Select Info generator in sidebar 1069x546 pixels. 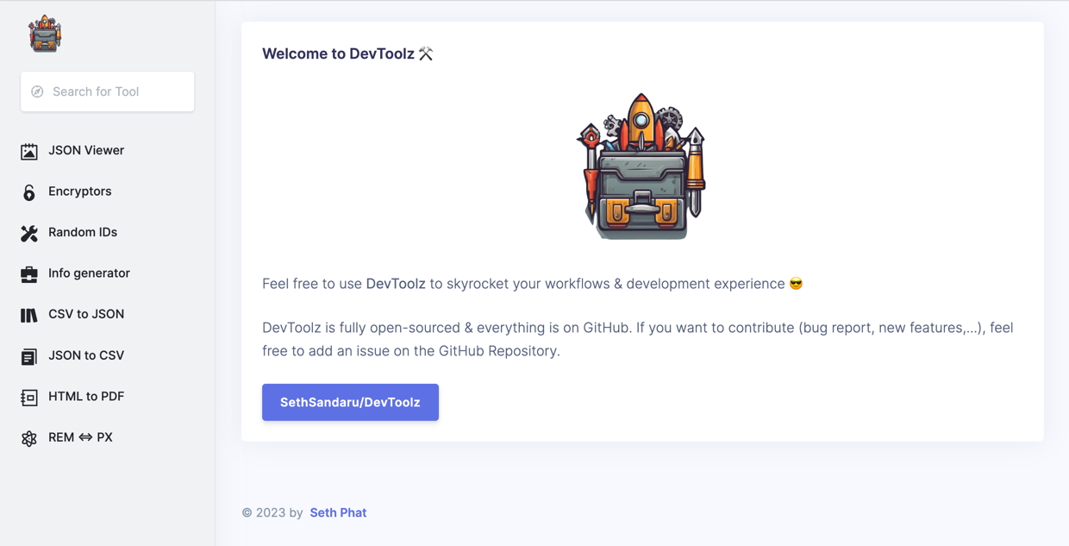click(89, 273)
